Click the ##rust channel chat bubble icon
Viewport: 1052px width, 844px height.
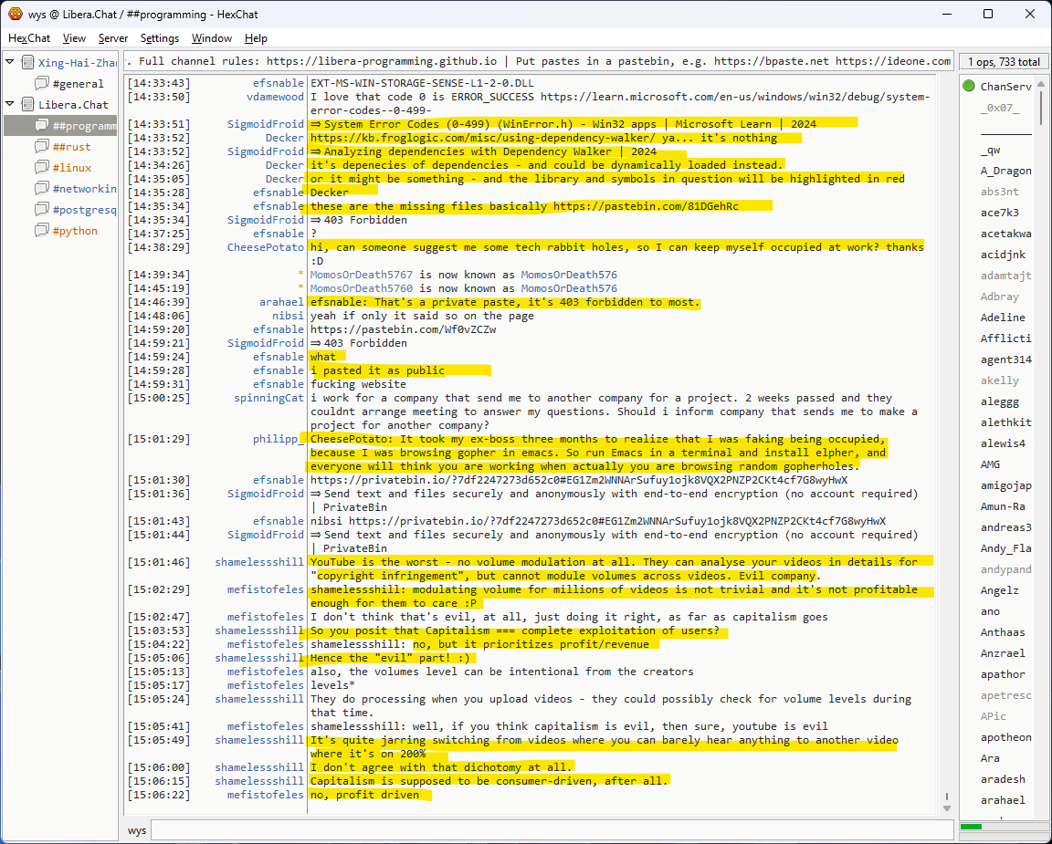tap(42, 147)
